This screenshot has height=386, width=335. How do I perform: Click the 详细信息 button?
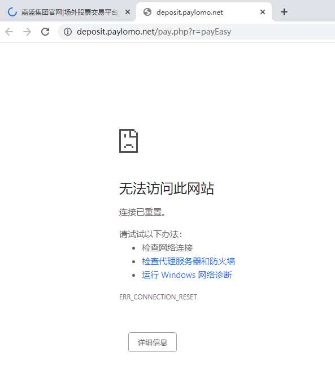153,342
